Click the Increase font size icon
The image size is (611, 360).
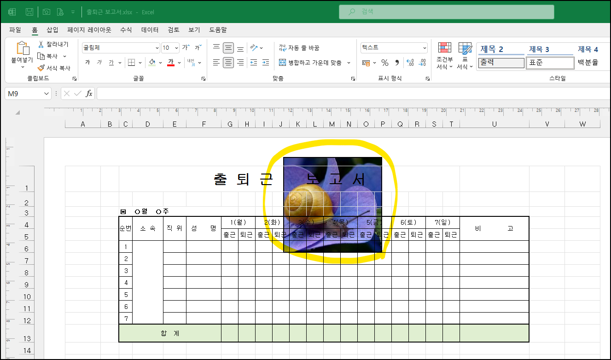(186, 47)
